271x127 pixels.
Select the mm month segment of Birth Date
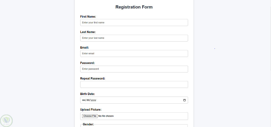pos(83,100)
